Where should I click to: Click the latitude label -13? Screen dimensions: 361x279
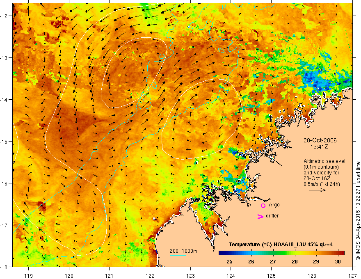pos(4,58)
